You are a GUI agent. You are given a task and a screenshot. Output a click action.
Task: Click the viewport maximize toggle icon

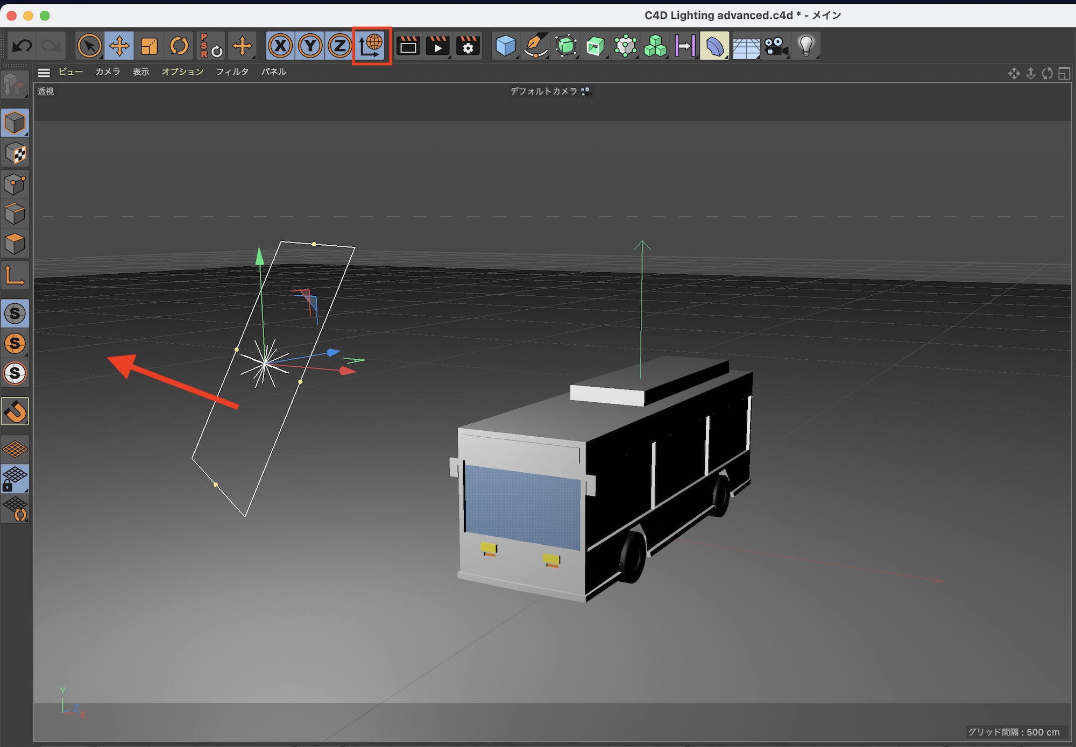pos(1064,74)
